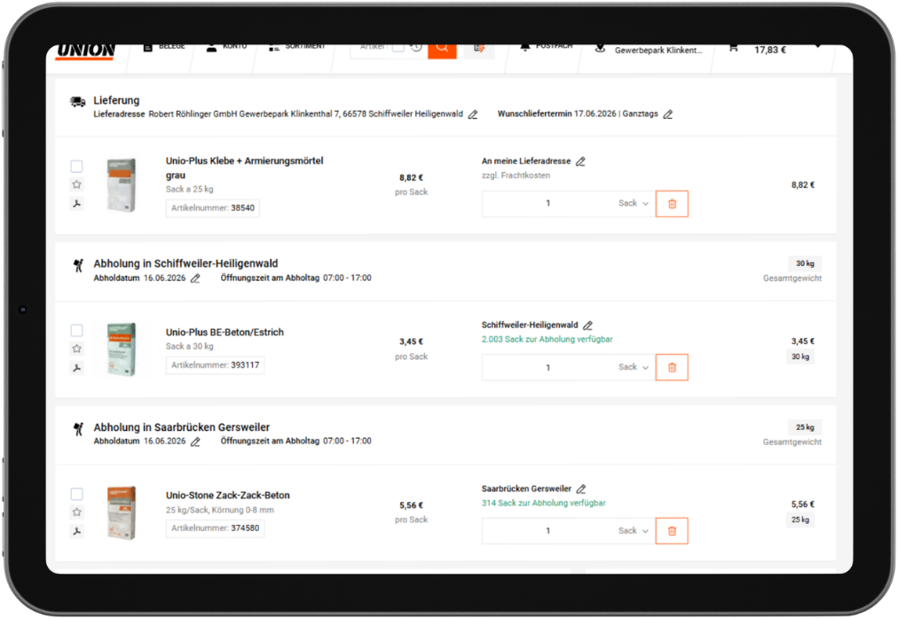Click '2.003 Sack zur Abholung verfügbar' text
Image resolution: width=898 pixels, height=618 pixels.
click(x=547, y=340)
